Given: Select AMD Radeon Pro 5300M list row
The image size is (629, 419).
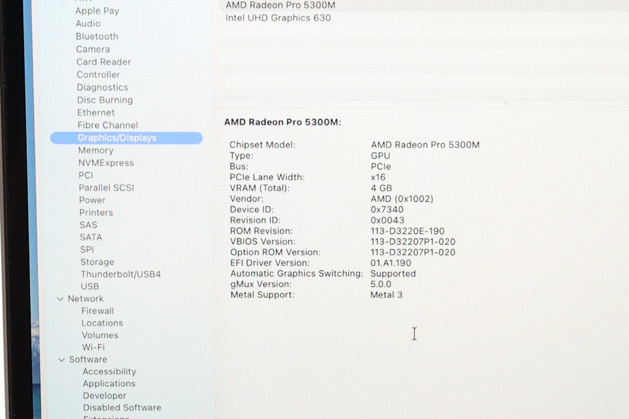Looking at the screenshot, I should (280, 5).
